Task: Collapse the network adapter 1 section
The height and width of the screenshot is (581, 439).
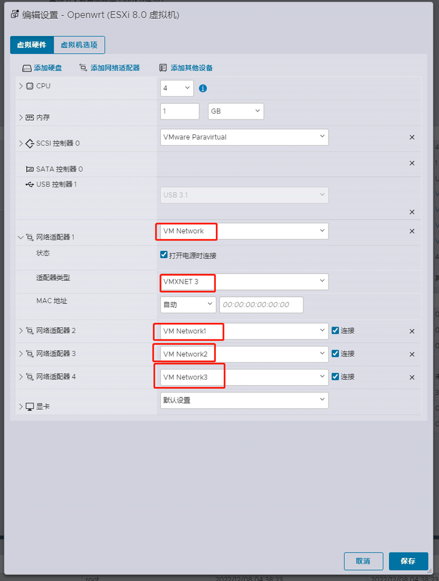Action: click(x=20, y=237)
